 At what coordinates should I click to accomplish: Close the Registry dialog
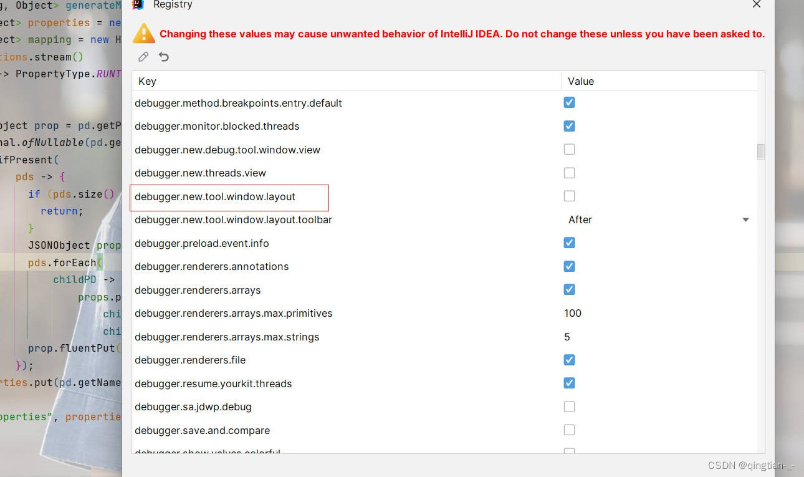pos(757,4)
